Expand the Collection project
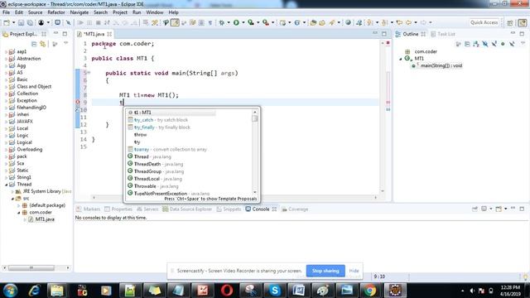The width and height of the screenshot is (530, 298). (x=6, y=94)
